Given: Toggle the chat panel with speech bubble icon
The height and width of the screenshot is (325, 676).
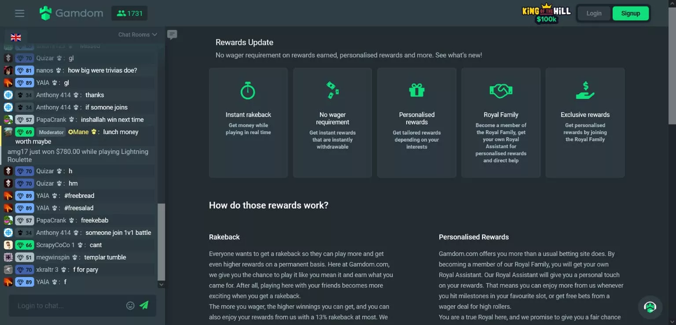Looking at the screenshot, I should pos(172,35).
